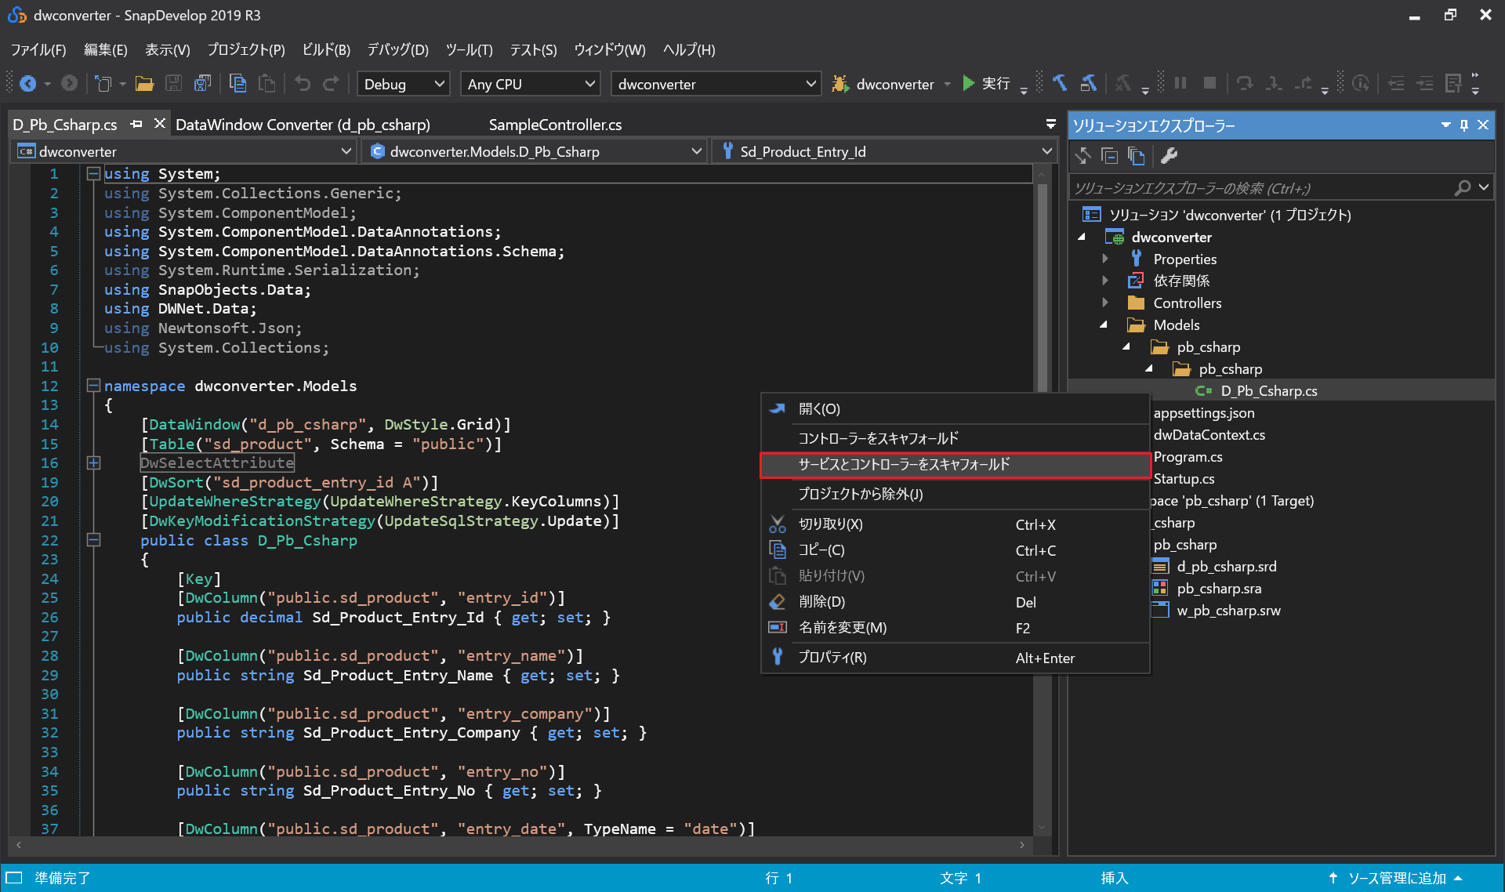Click the debug target bug icon
The image size is (1505, 892).
click(x=840, y=84)
